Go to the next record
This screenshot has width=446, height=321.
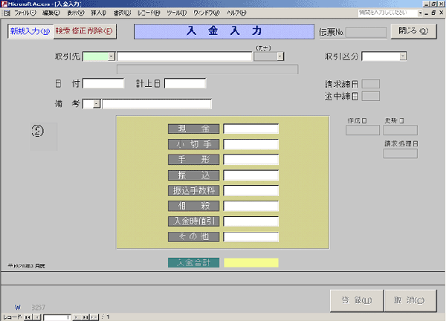(x=76, y=317)
